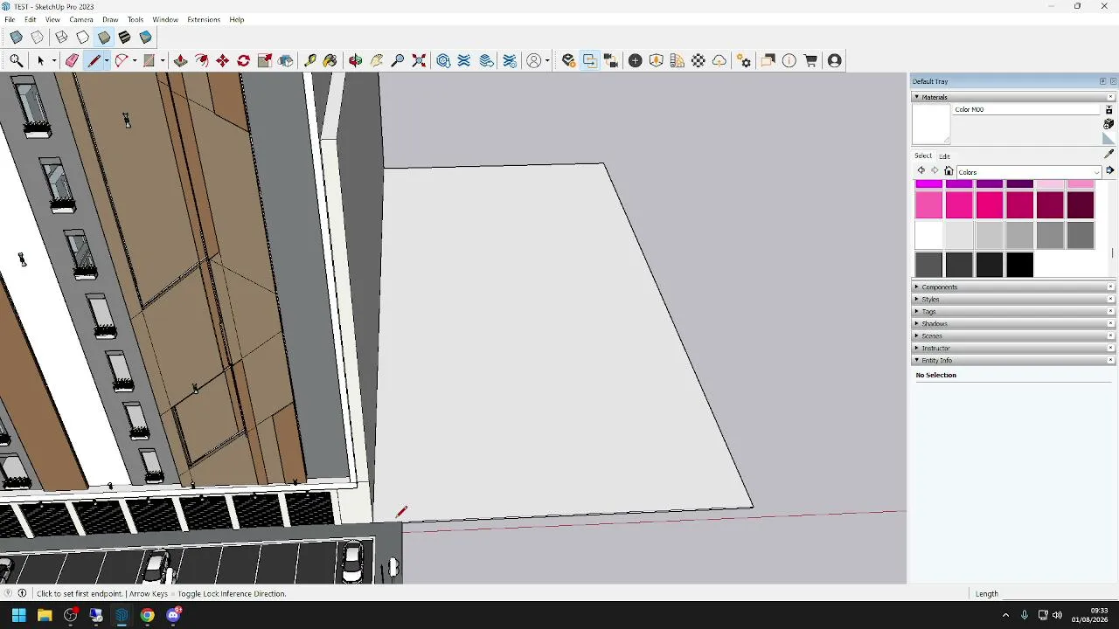Close the Materials panel

(1111, 97)
